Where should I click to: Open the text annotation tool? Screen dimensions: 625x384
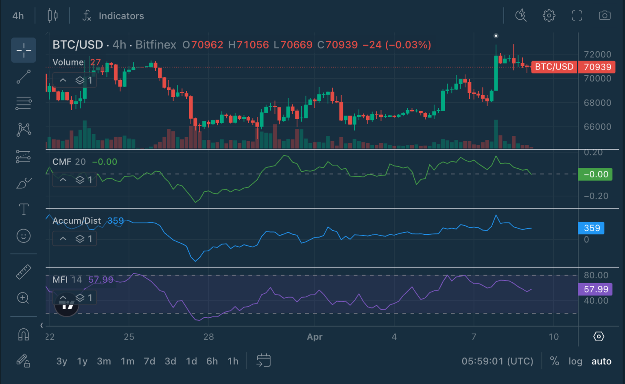[x=23, y=209]
